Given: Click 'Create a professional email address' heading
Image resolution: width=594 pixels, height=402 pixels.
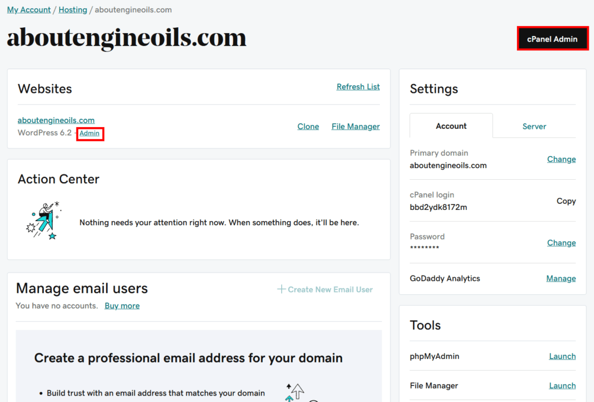Looking at the screenshot, I should (189, 358).
